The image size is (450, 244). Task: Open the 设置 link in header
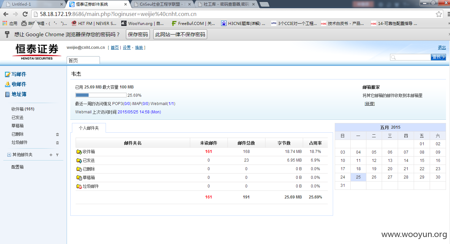tap(127, 48)
